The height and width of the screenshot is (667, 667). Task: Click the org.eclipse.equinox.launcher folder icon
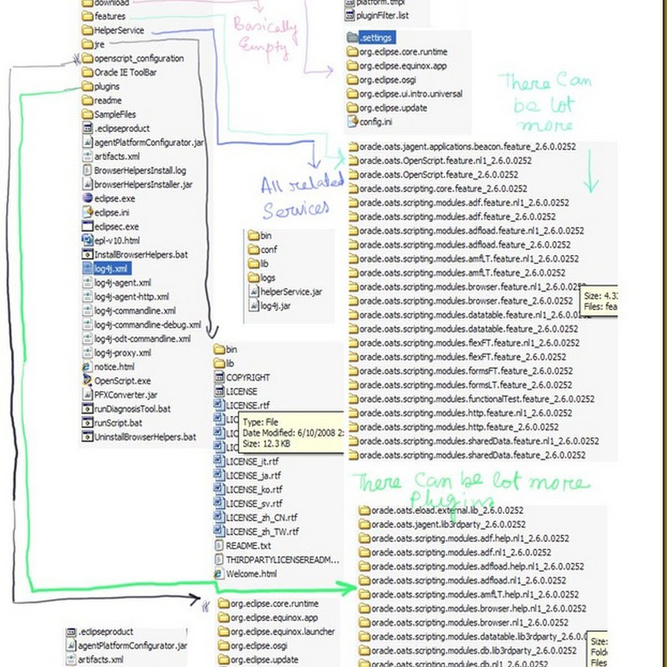click(223, 631)
